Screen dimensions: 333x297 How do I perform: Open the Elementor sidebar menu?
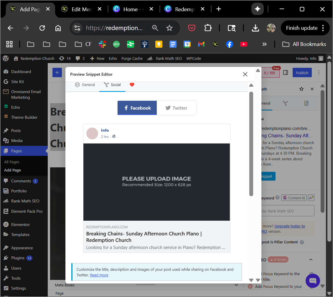[x=20, y=225]
